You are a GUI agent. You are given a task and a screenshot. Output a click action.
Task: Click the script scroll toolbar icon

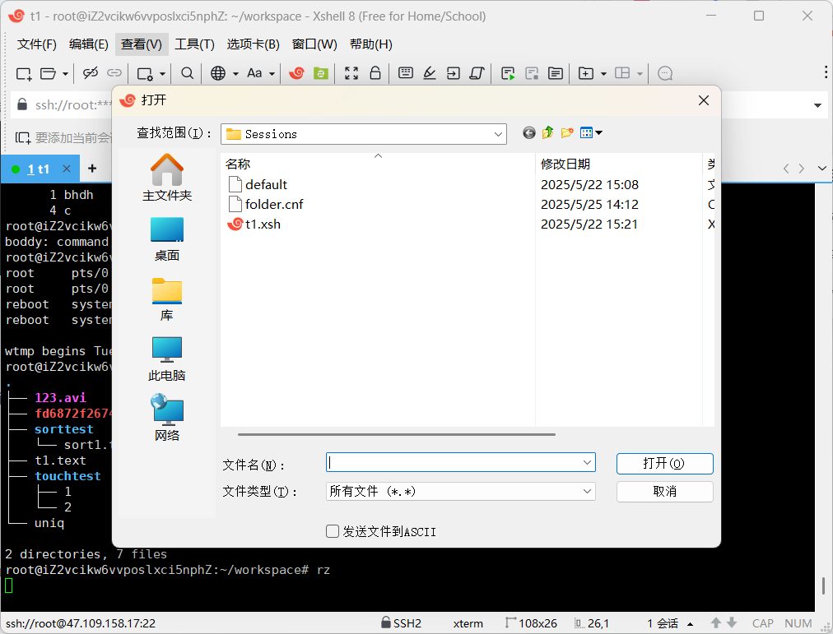tap(477, 73)
